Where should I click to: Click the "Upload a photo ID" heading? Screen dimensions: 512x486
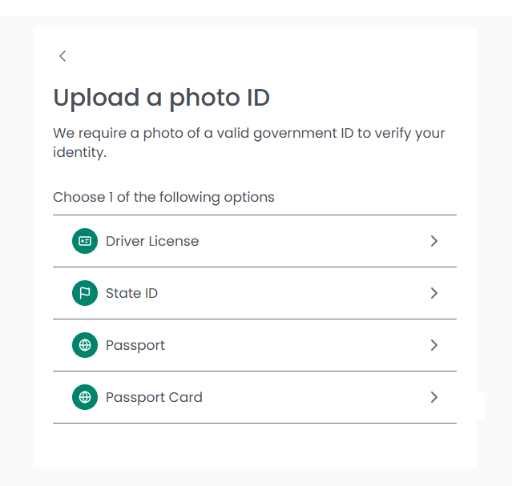click(161, 98)
